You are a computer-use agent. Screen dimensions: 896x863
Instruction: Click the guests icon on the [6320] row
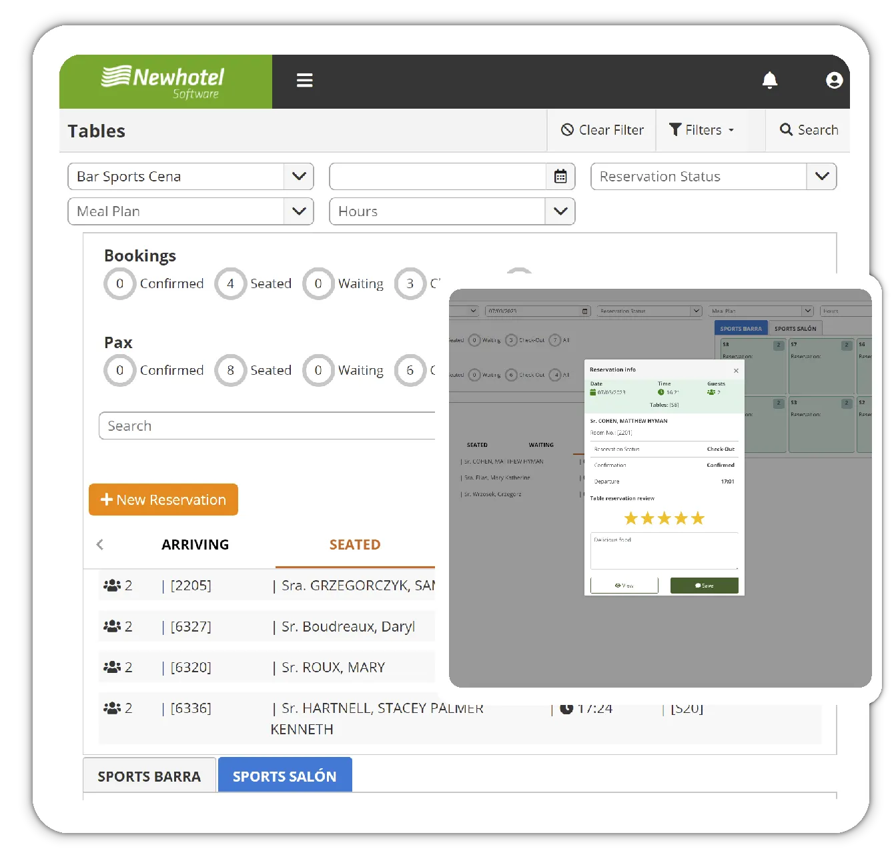coord(112,667)
